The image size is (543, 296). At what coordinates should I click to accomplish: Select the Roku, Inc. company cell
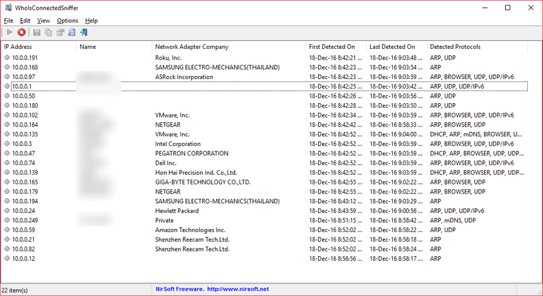[x=168, y=58]
